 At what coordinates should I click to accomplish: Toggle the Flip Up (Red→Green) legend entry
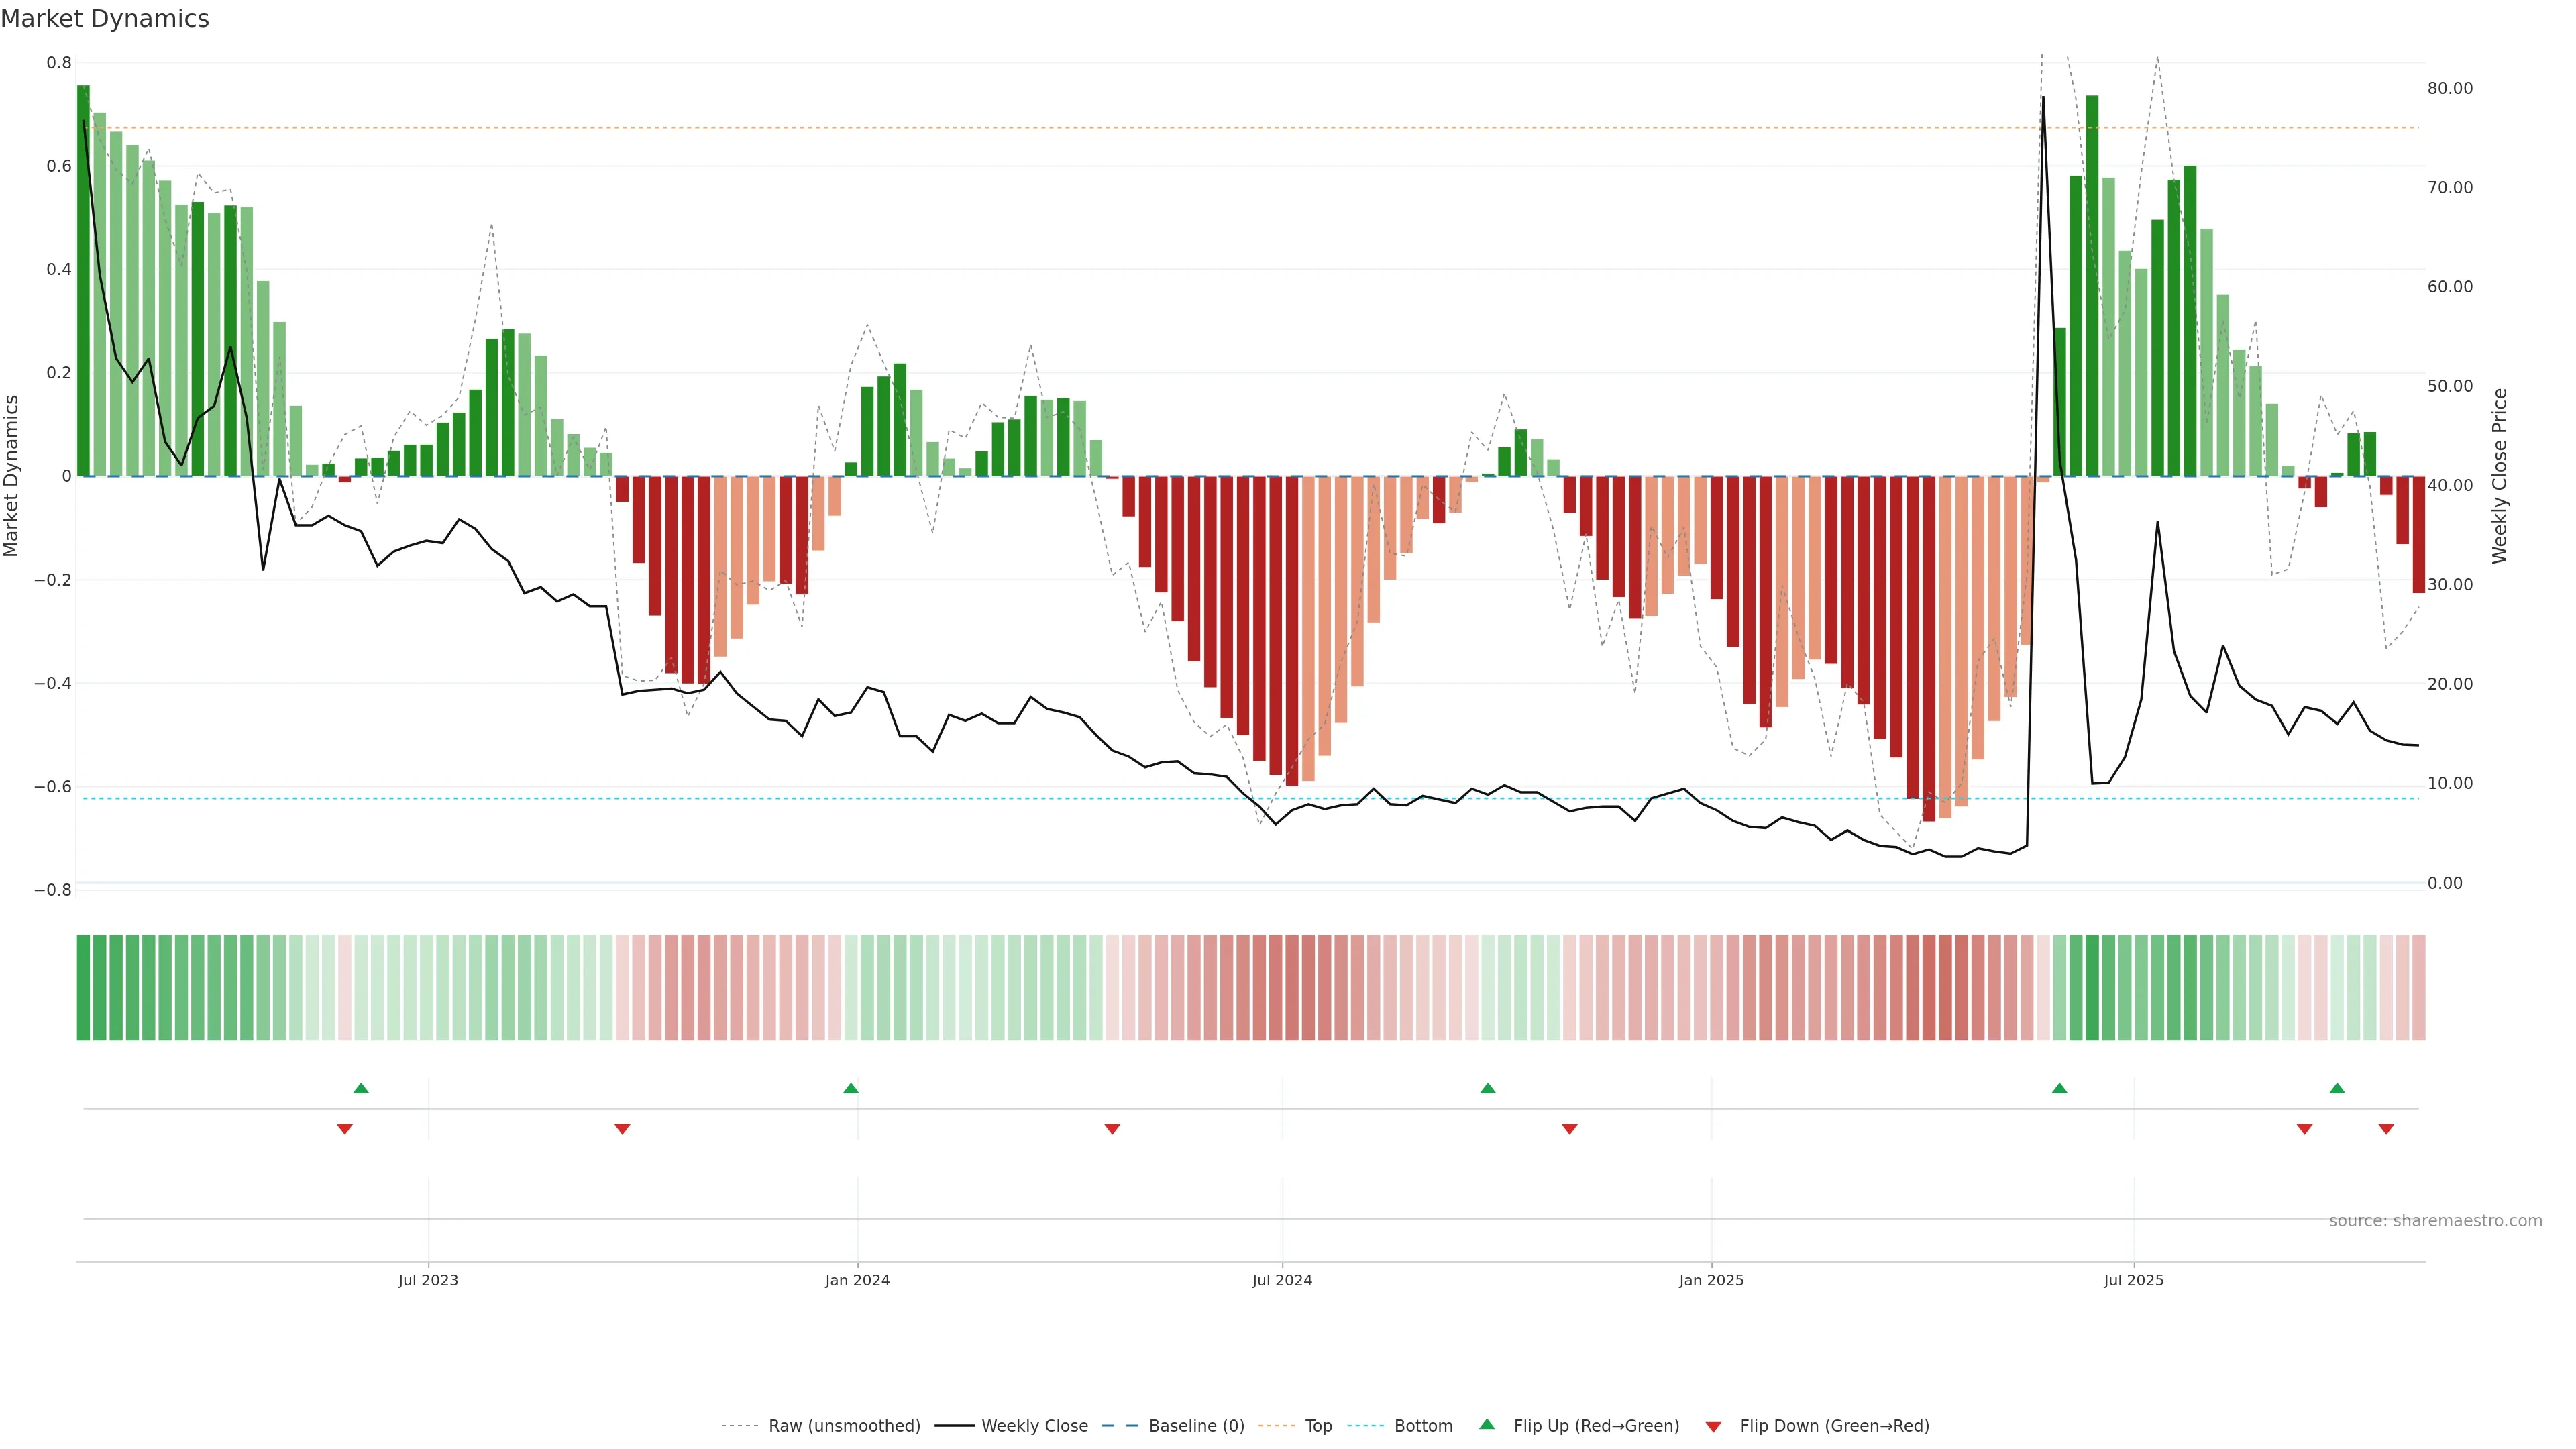tap(1596, 1426)
